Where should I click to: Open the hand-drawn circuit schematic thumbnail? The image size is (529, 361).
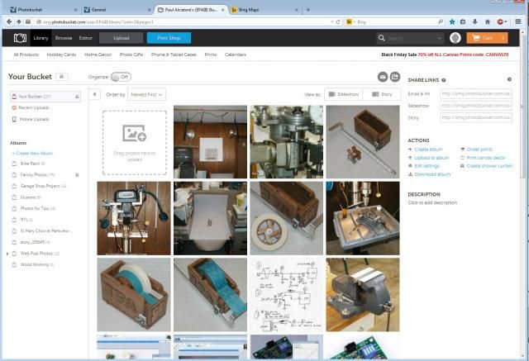pos(287,295)
